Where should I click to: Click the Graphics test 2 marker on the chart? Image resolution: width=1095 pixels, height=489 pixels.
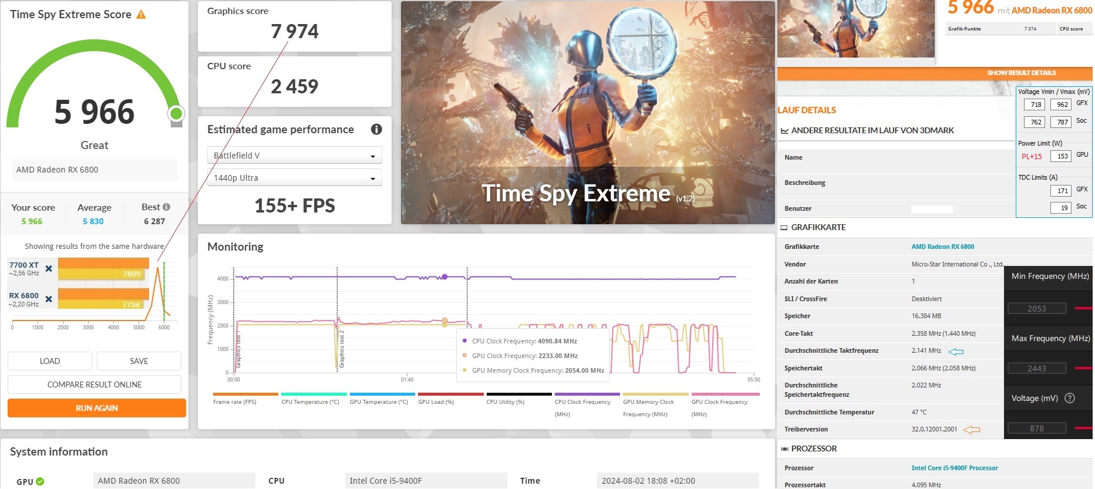click(342, 349)
